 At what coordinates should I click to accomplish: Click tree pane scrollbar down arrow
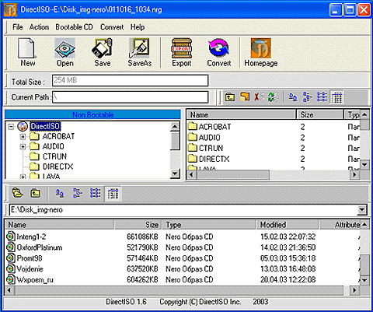(x=176, y=174)
